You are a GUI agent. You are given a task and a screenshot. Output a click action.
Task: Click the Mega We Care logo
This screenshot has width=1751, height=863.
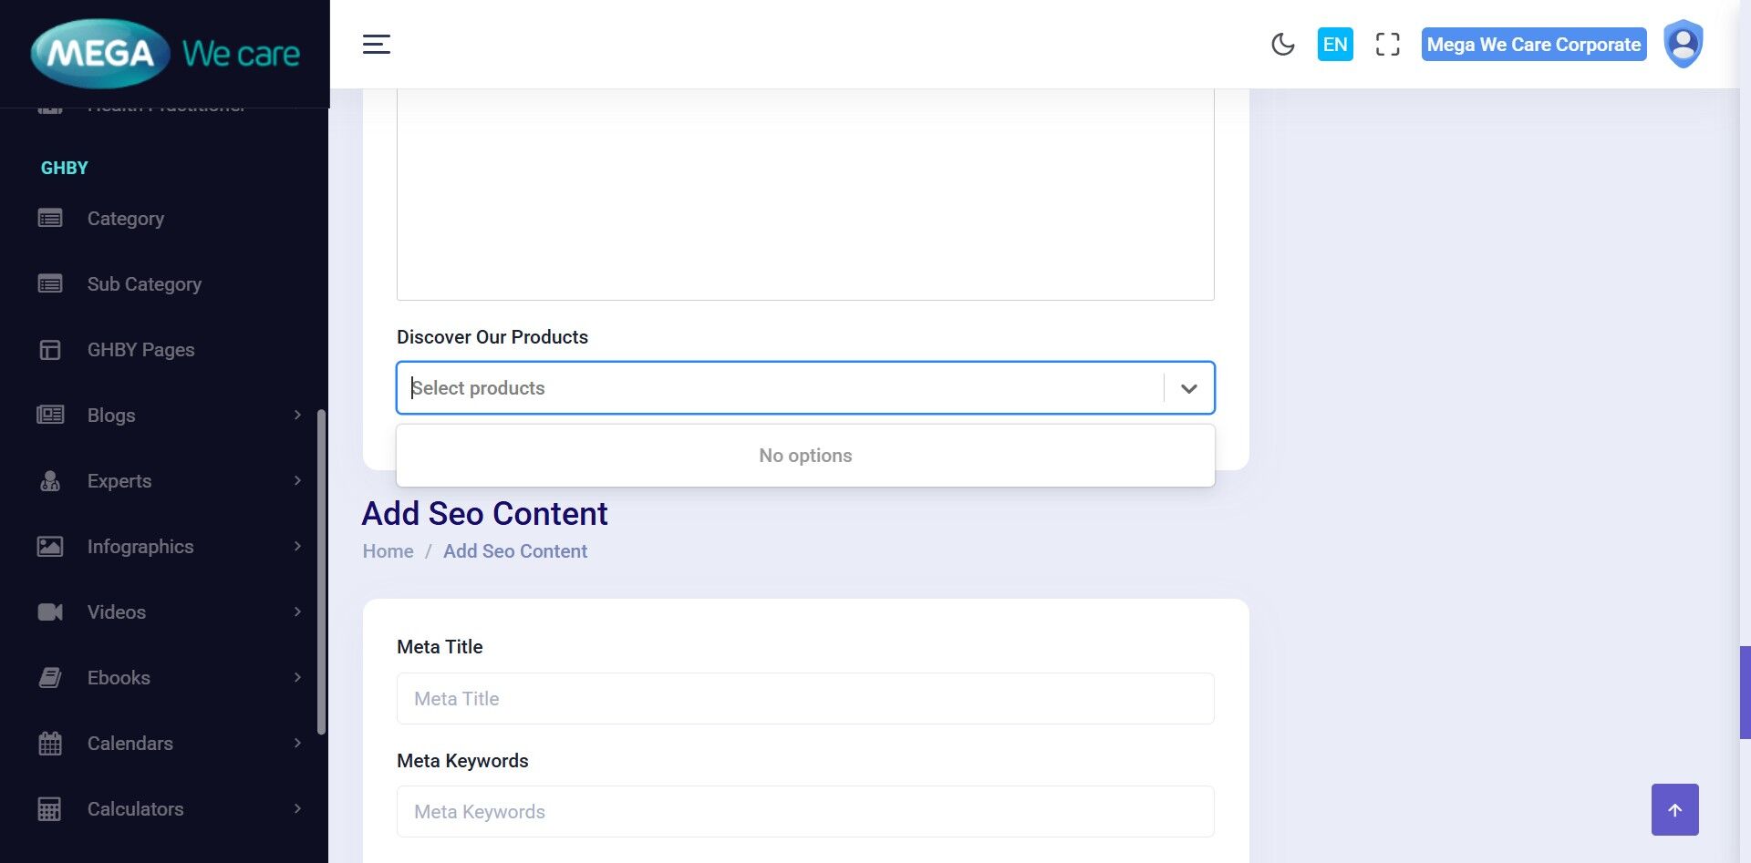[165, 54]
